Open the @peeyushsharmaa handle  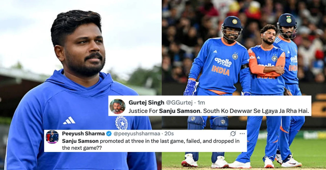137,134
